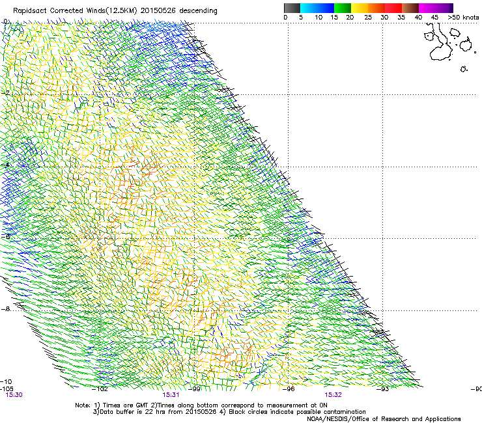Click the blue 10-15 knots legend segment
The height and width of the screenshot is (423, 482).
pos(326,8)
